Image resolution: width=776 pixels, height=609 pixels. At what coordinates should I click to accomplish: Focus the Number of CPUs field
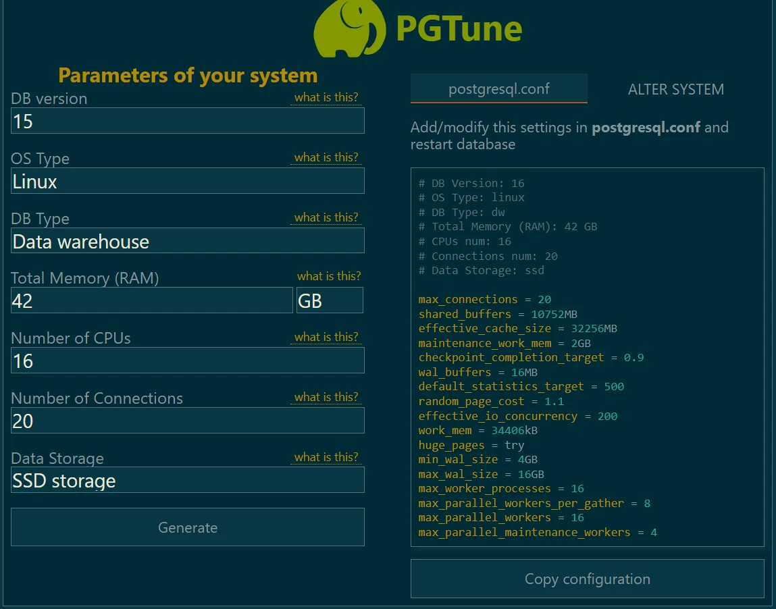[188, 361]
